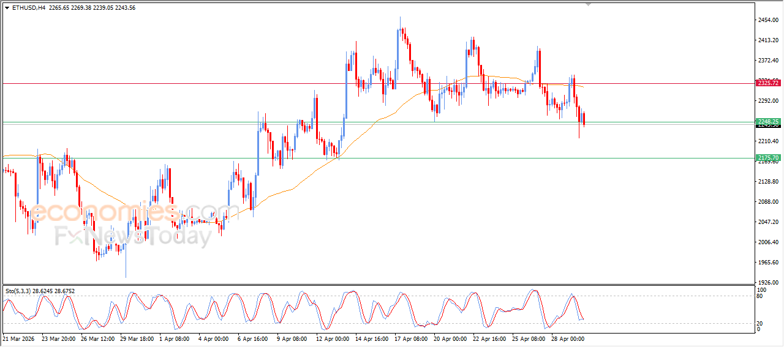The image size is (784, 347).
Task: Select the red 2325.72 price tag
Action: 767,83
